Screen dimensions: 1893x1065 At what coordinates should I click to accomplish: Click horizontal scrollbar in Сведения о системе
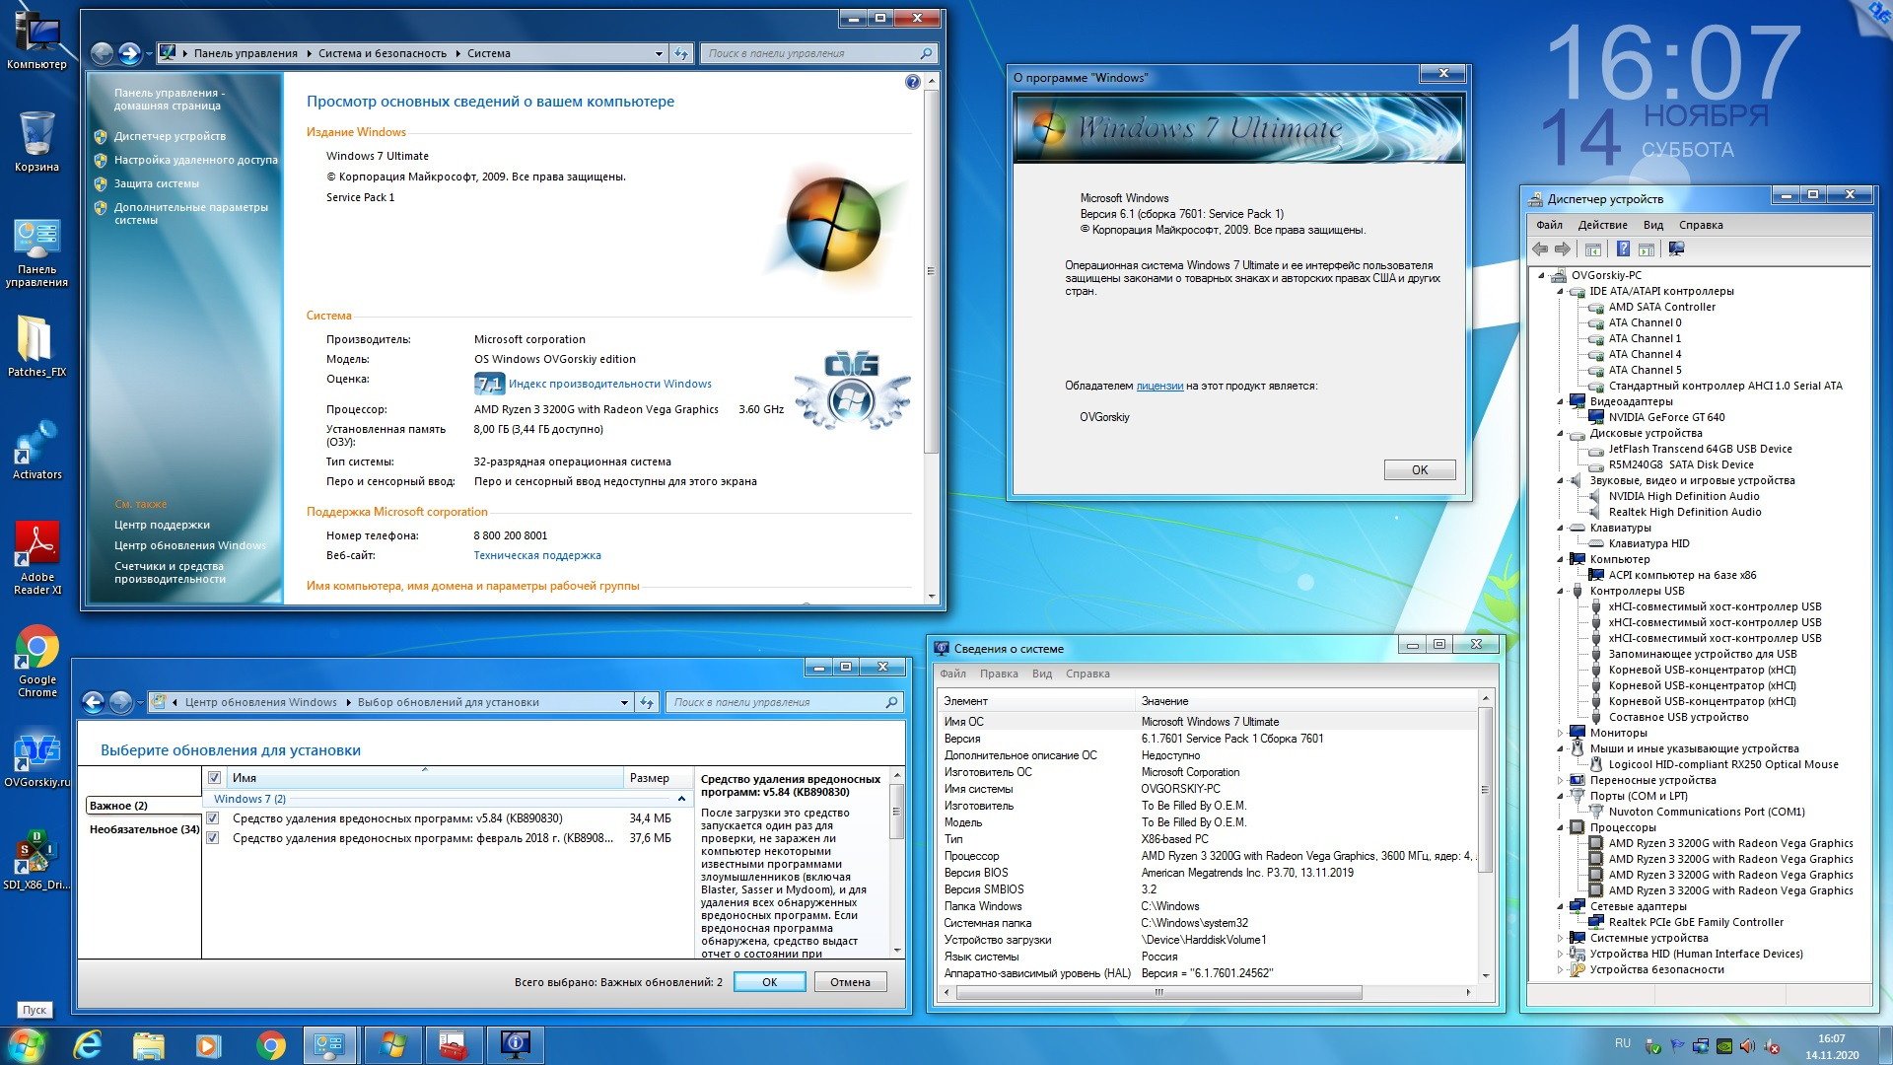point(1159,993)
